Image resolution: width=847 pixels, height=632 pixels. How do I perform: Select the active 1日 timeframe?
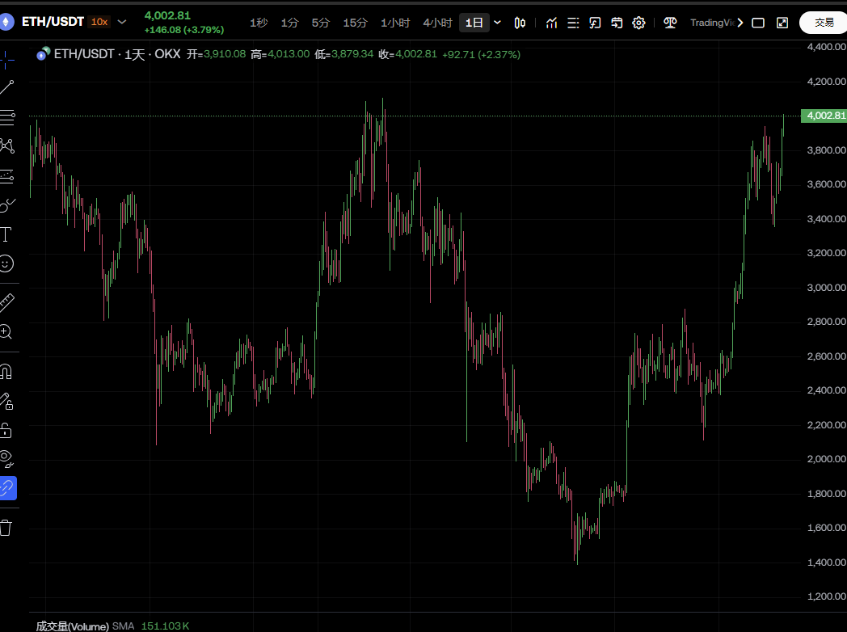(x=474, y=23)
